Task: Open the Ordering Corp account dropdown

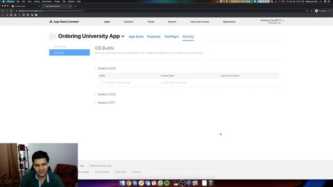Action: 272,21
